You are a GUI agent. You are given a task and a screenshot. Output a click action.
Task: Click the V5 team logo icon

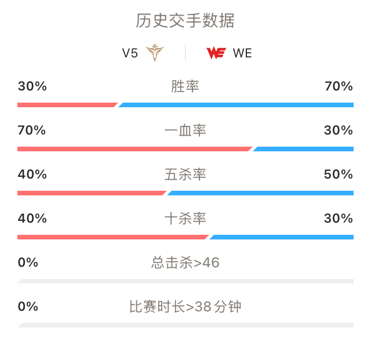(155, 53)
